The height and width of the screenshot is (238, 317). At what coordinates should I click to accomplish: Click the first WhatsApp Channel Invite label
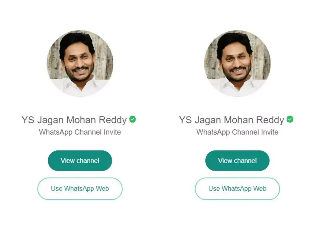tap(80, 132)
